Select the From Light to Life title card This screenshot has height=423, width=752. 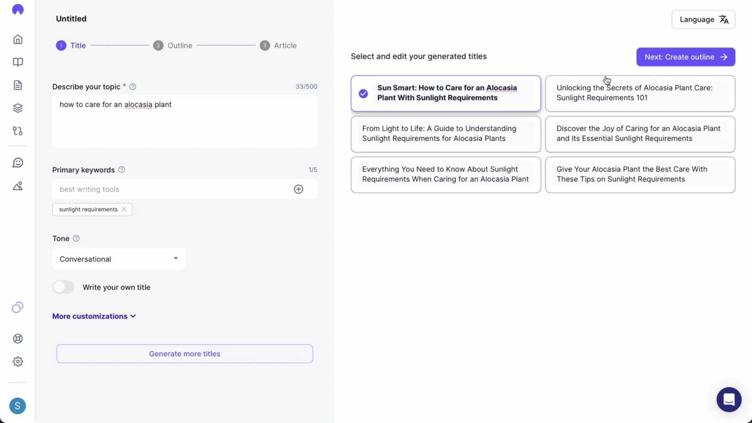(x=446, y=134)
